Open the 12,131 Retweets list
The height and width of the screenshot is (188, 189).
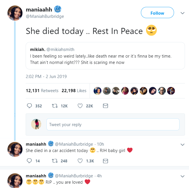(x=42, y=91)
